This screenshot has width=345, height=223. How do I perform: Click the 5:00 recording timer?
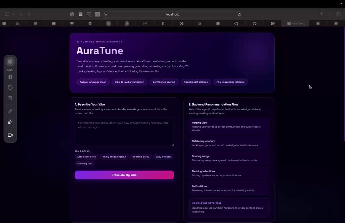10,70
